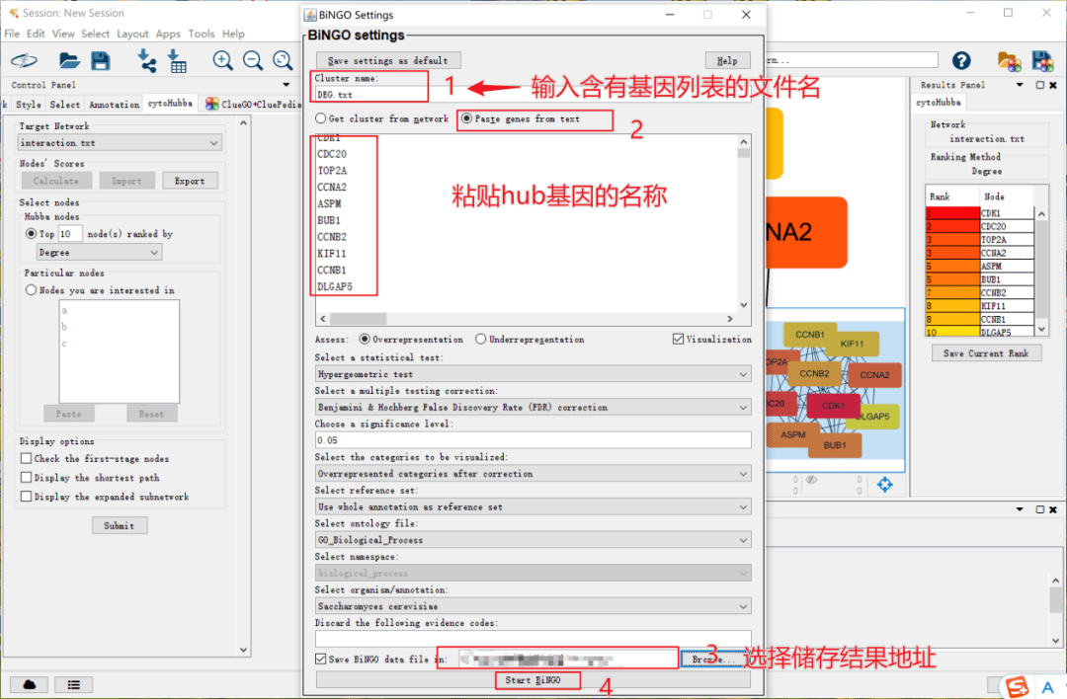This screenshot has width=1067, height=699.
Task: Zoom out with magnifier minus icon
Action: point(253,60)
